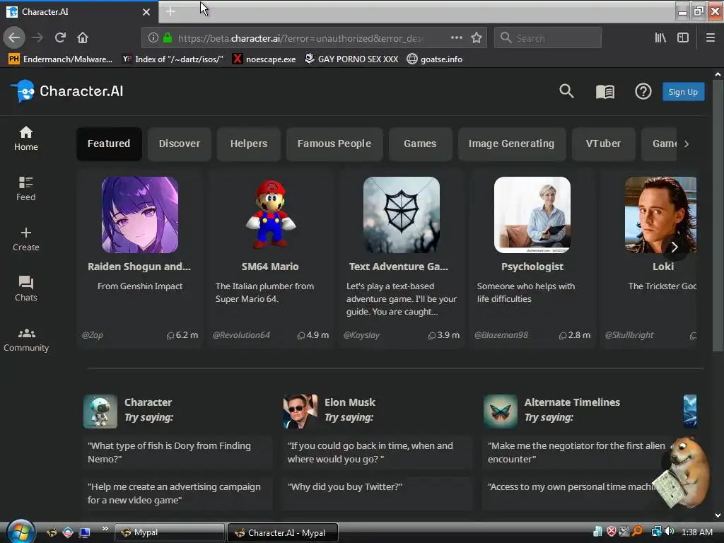Switch to the Helpers tab
Screen dimensions: 724x543
pos(249,144)
